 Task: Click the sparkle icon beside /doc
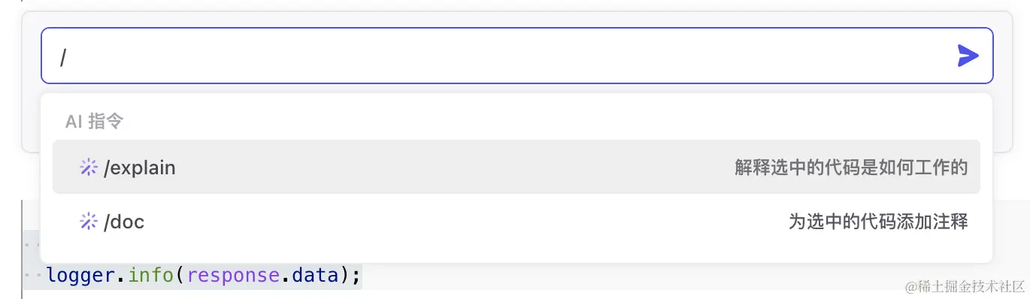coord(89,222)
